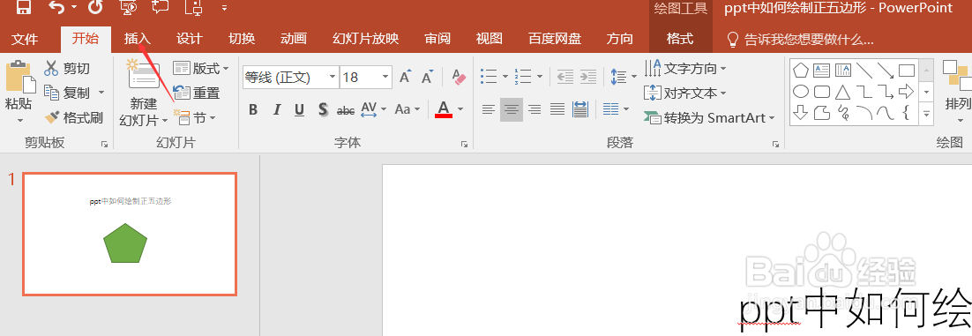Open the font name 等线 (正文) combo box
This screenshot has height=336, width=972.
tap(290, 78)
